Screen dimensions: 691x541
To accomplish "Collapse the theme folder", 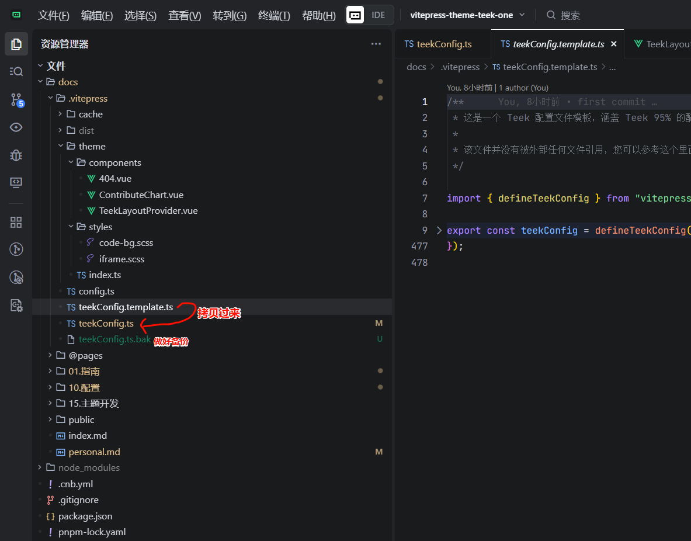I will click(x=92, y=146).
